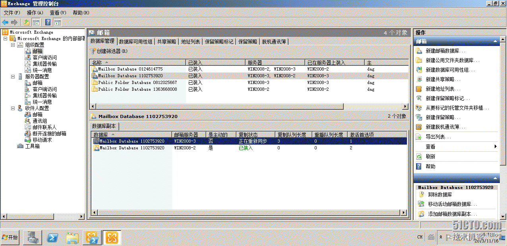
Task: Click the 数据库副本 tab
Action: point(104,126)
